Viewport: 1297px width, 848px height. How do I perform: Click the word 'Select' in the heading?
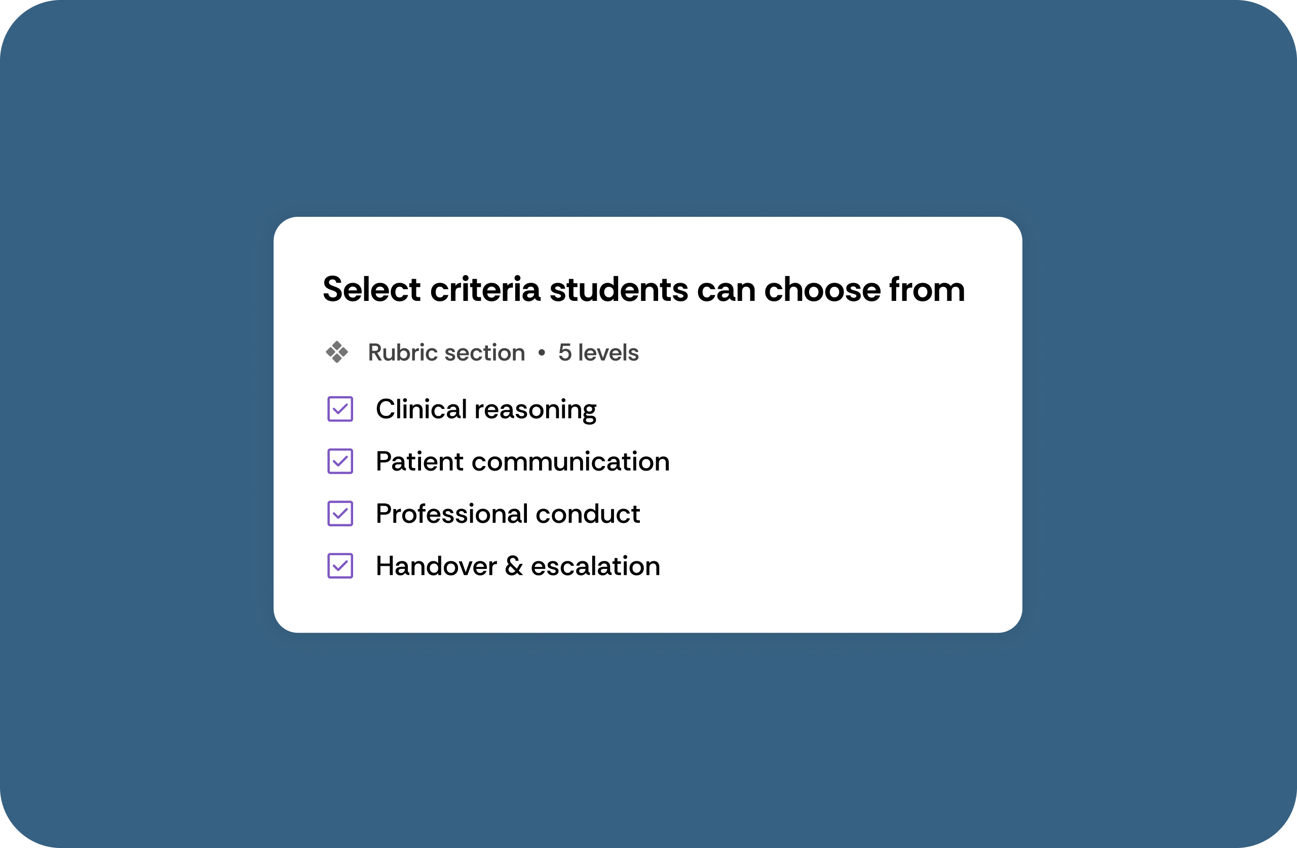(371, 289)
